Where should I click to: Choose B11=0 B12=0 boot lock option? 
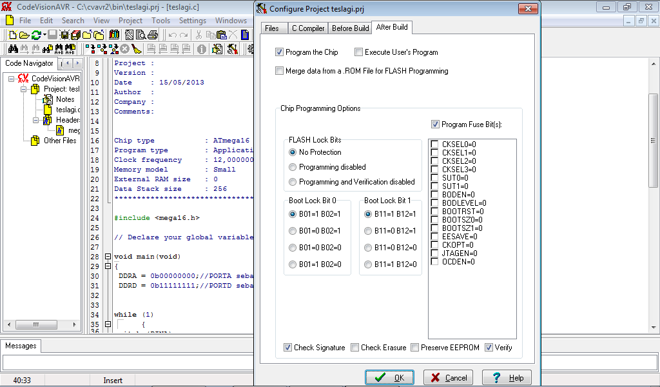click(x=368, y=248)
